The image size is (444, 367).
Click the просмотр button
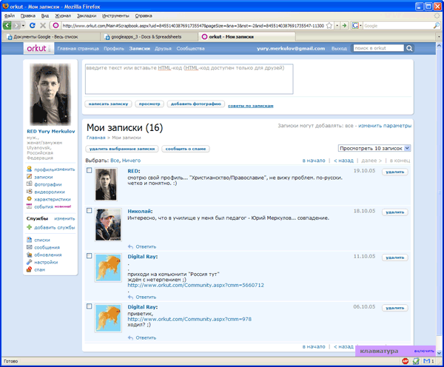click(149, 104)
